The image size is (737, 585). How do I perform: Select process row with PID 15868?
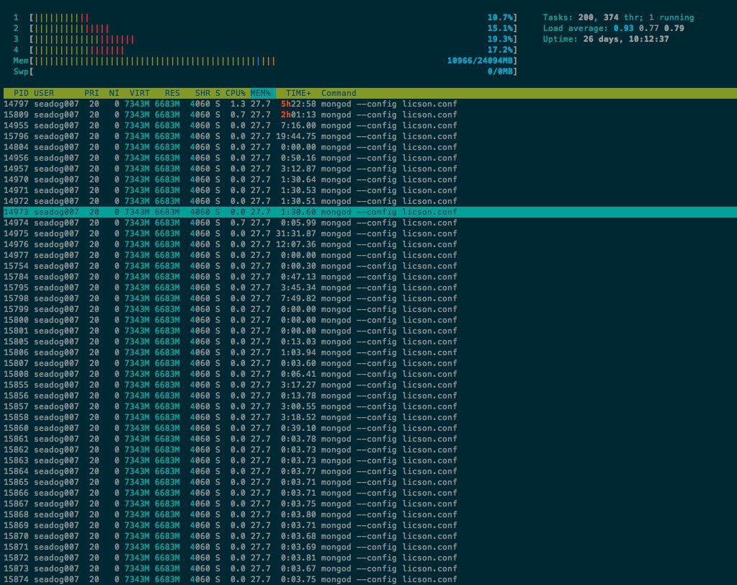(x=369, y=514)
